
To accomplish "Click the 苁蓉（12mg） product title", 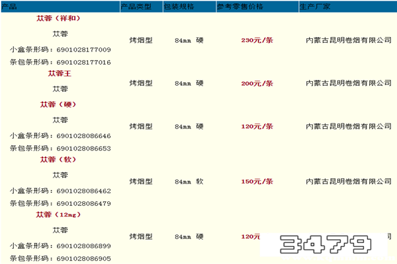I will pos(60,214).
